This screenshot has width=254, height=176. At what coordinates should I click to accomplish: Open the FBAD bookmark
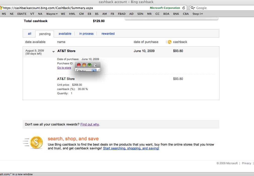click(122, 14)
